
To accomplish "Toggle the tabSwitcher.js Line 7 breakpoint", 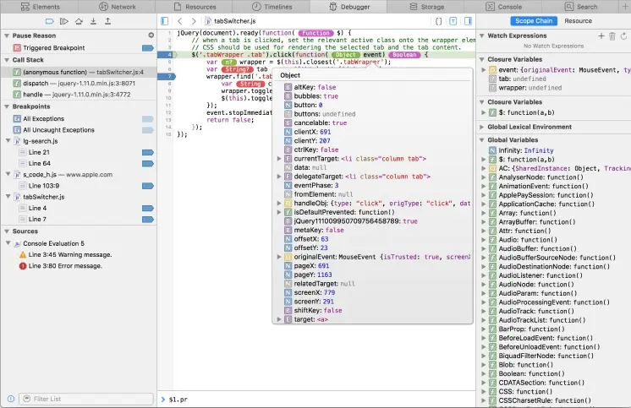I will point(148,220).
